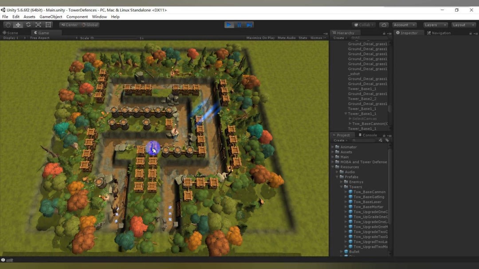Select the Move tool in the toolbar

tap(17, 25)
